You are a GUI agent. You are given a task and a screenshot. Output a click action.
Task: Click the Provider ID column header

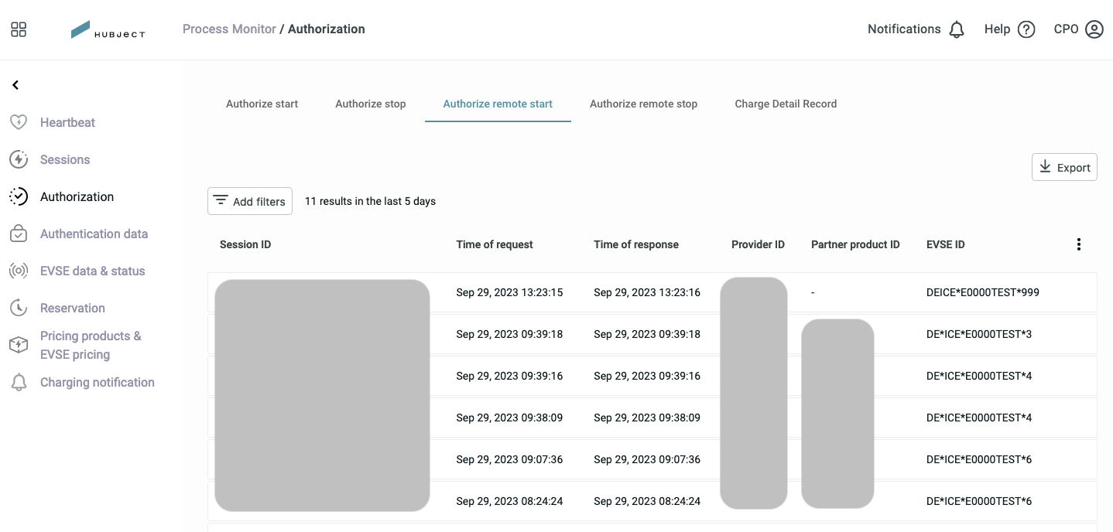758,244
